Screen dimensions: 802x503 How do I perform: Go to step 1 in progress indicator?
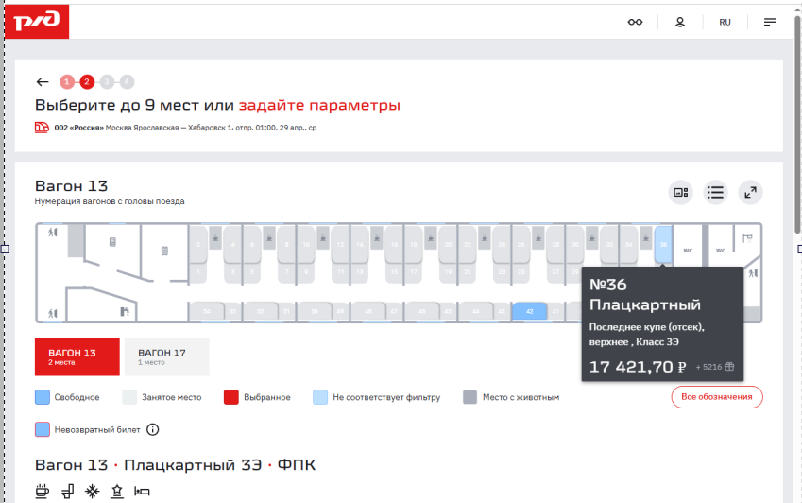click(x=67, y=82)
